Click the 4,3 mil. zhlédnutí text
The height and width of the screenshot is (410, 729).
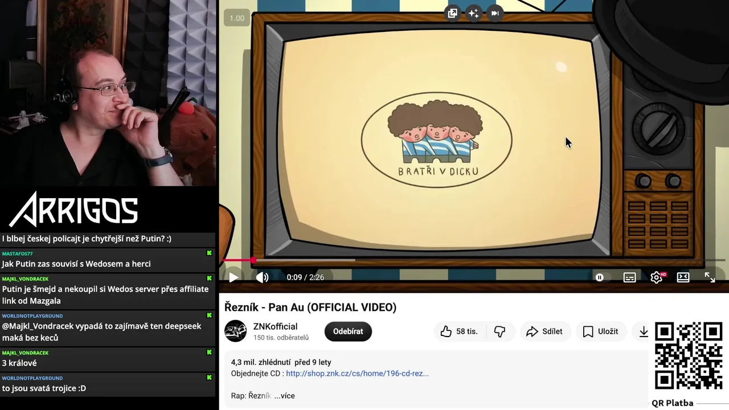tap(261, 362)
